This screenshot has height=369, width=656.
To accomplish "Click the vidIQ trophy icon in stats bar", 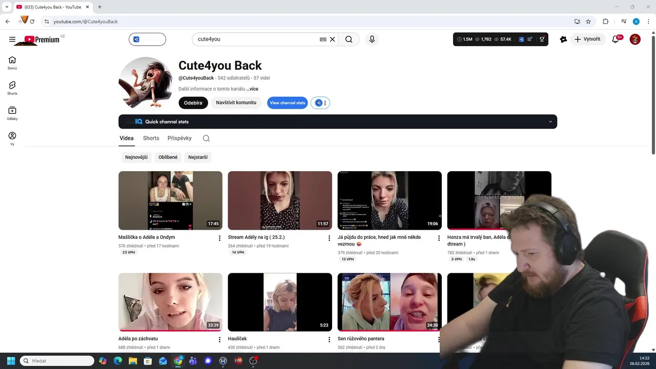I will tap(542, 39).
